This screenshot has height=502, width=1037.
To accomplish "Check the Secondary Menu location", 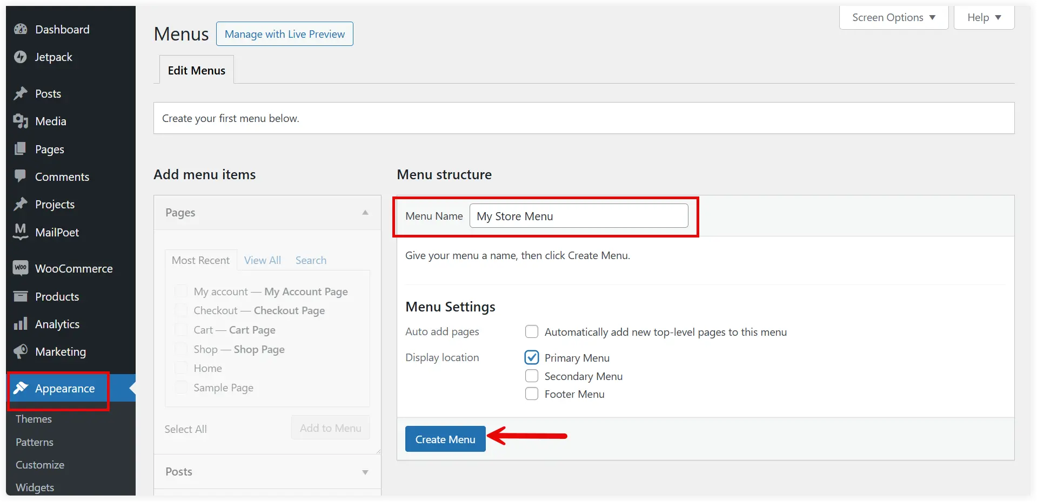I will click(532, 376).
